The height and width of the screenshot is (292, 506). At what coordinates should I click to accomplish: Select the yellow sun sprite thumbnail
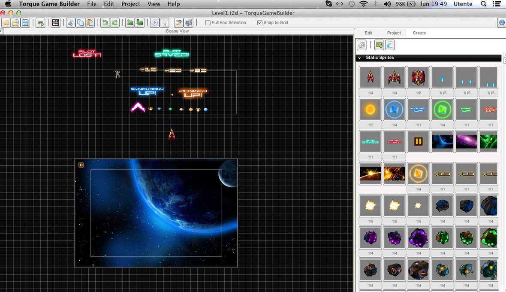coord(370,110)
